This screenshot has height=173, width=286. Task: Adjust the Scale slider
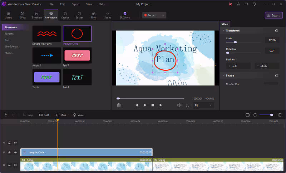click(235, 42)
